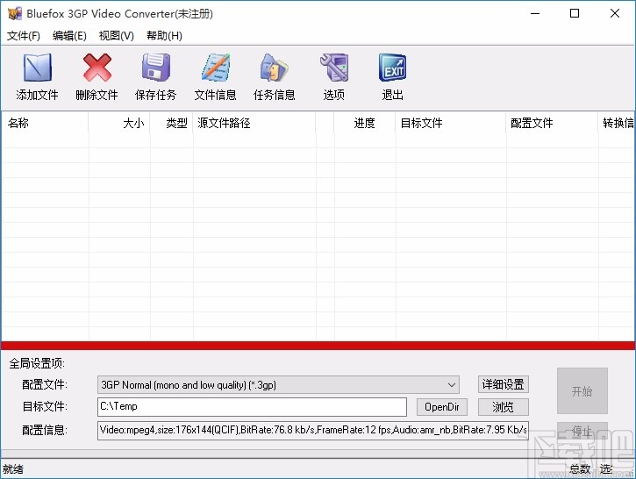
Task: Click the Delete File (删除文件) red X icon
Action: (x=97, y=68)
